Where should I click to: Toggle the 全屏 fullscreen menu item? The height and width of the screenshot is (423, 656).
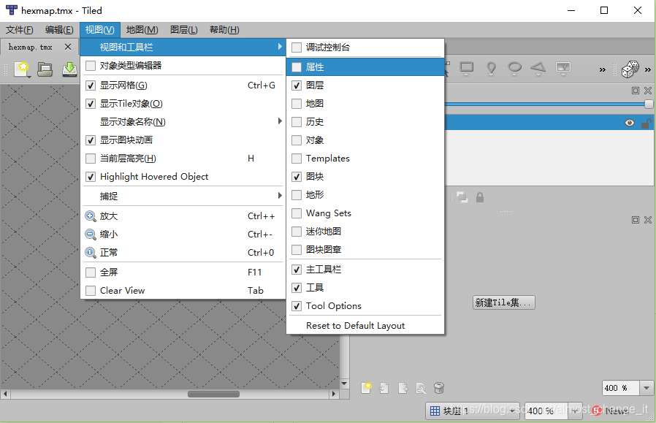coord(183,272)
